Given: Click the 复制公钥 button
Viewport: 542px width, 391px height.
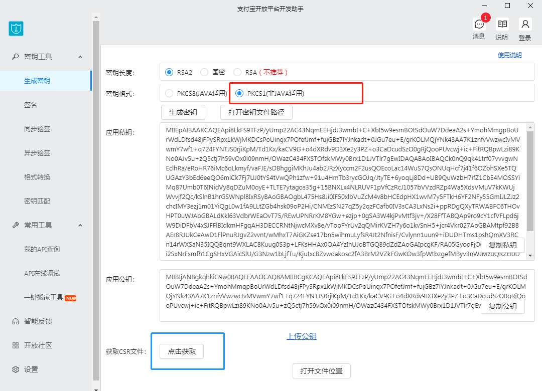Looking at the screenshot, I should tap(502, 306).
